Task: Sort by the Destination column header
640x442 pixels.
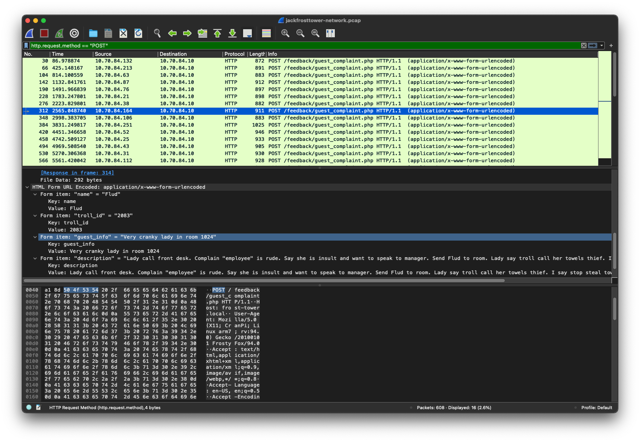Action: coord(190,54)
